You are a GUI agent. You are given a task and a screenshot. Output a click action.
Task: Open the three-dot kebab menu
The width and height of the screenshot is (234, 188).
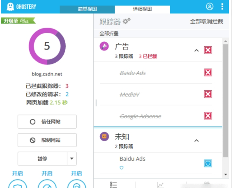(222, 7)
